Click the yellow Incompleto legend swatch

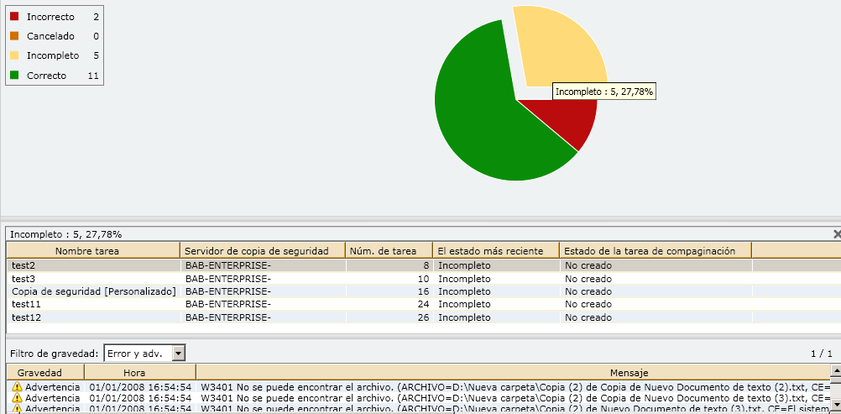14,55
